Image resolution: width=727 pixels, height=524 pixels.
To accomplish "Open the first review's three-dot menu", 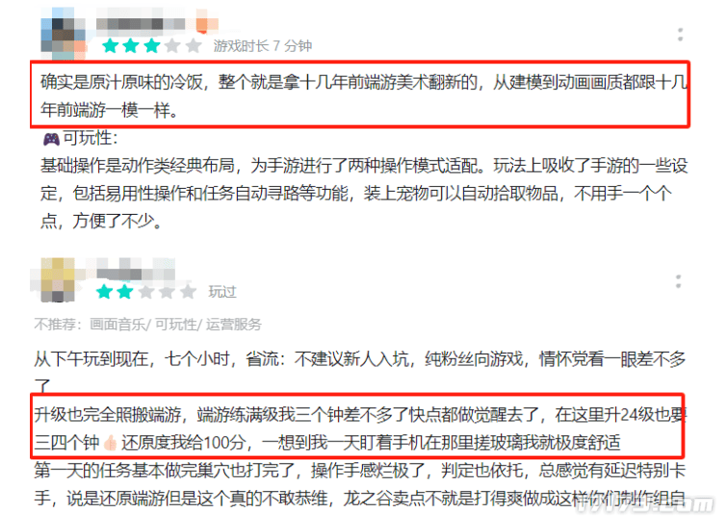I will tap(680, 35).
